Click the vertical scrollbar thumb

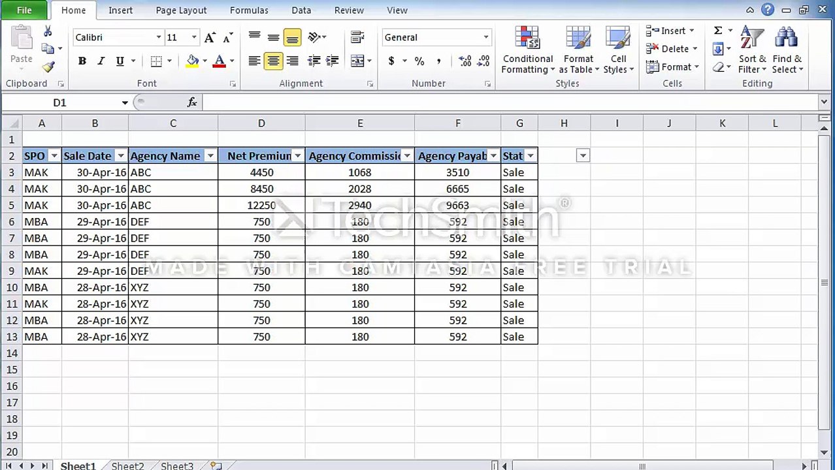[825, 281]
